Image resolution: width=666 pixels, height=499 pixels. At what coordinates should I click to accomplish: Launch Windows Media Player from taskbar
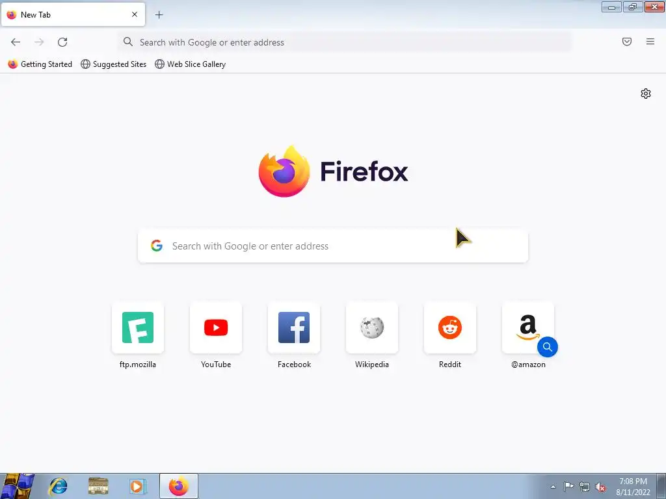137,487
